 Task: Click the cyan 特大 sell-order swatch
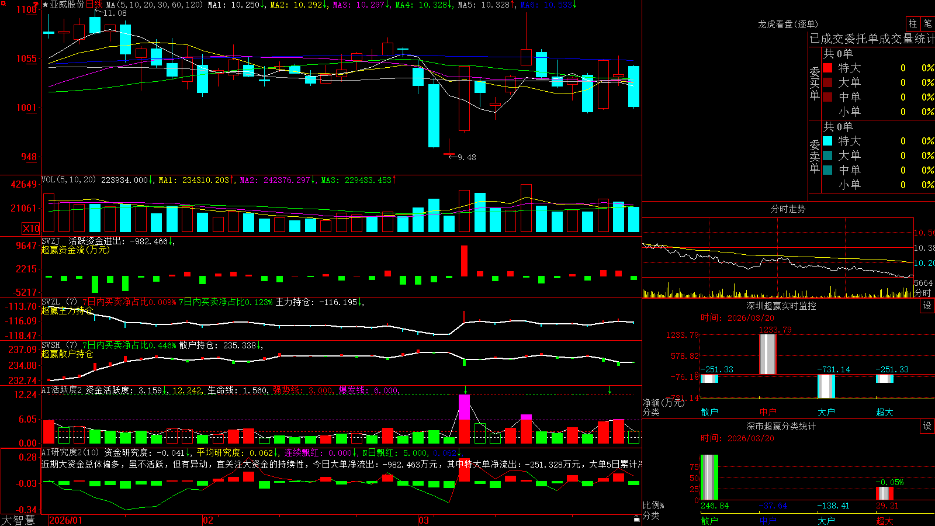click(x=827, y=141)
